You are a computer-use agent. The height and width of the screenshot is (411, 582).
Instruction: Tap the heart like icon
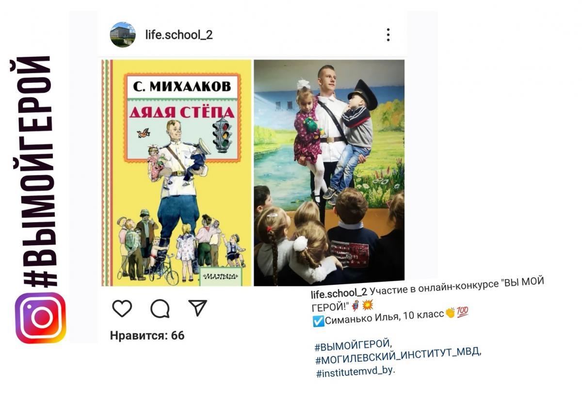click(x=122, y=308)
